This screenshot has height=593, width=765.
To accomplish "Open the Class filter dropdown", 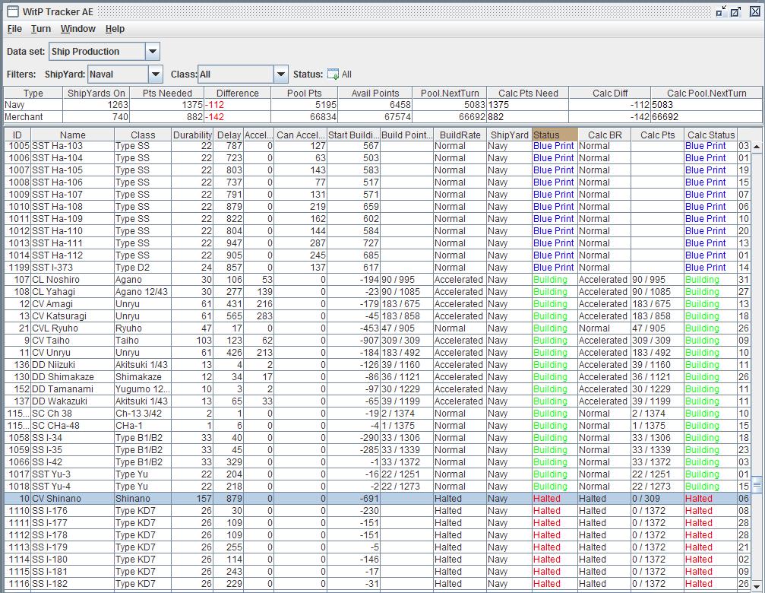I will coord(280,75).
